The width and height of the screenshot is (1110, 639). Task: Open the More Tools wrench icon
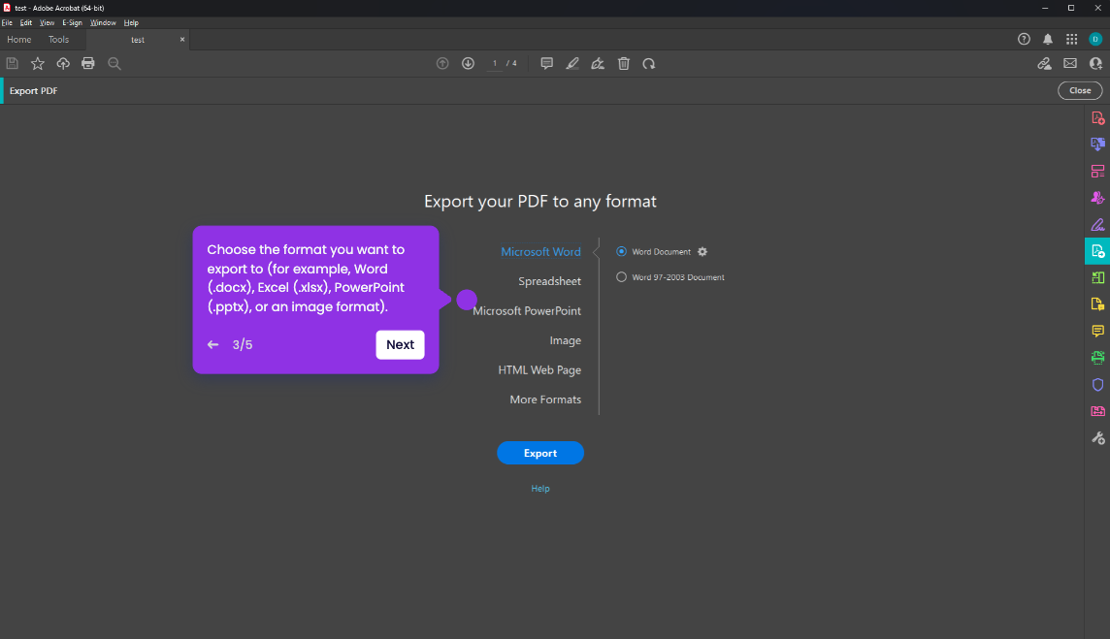pos(1098,438)
